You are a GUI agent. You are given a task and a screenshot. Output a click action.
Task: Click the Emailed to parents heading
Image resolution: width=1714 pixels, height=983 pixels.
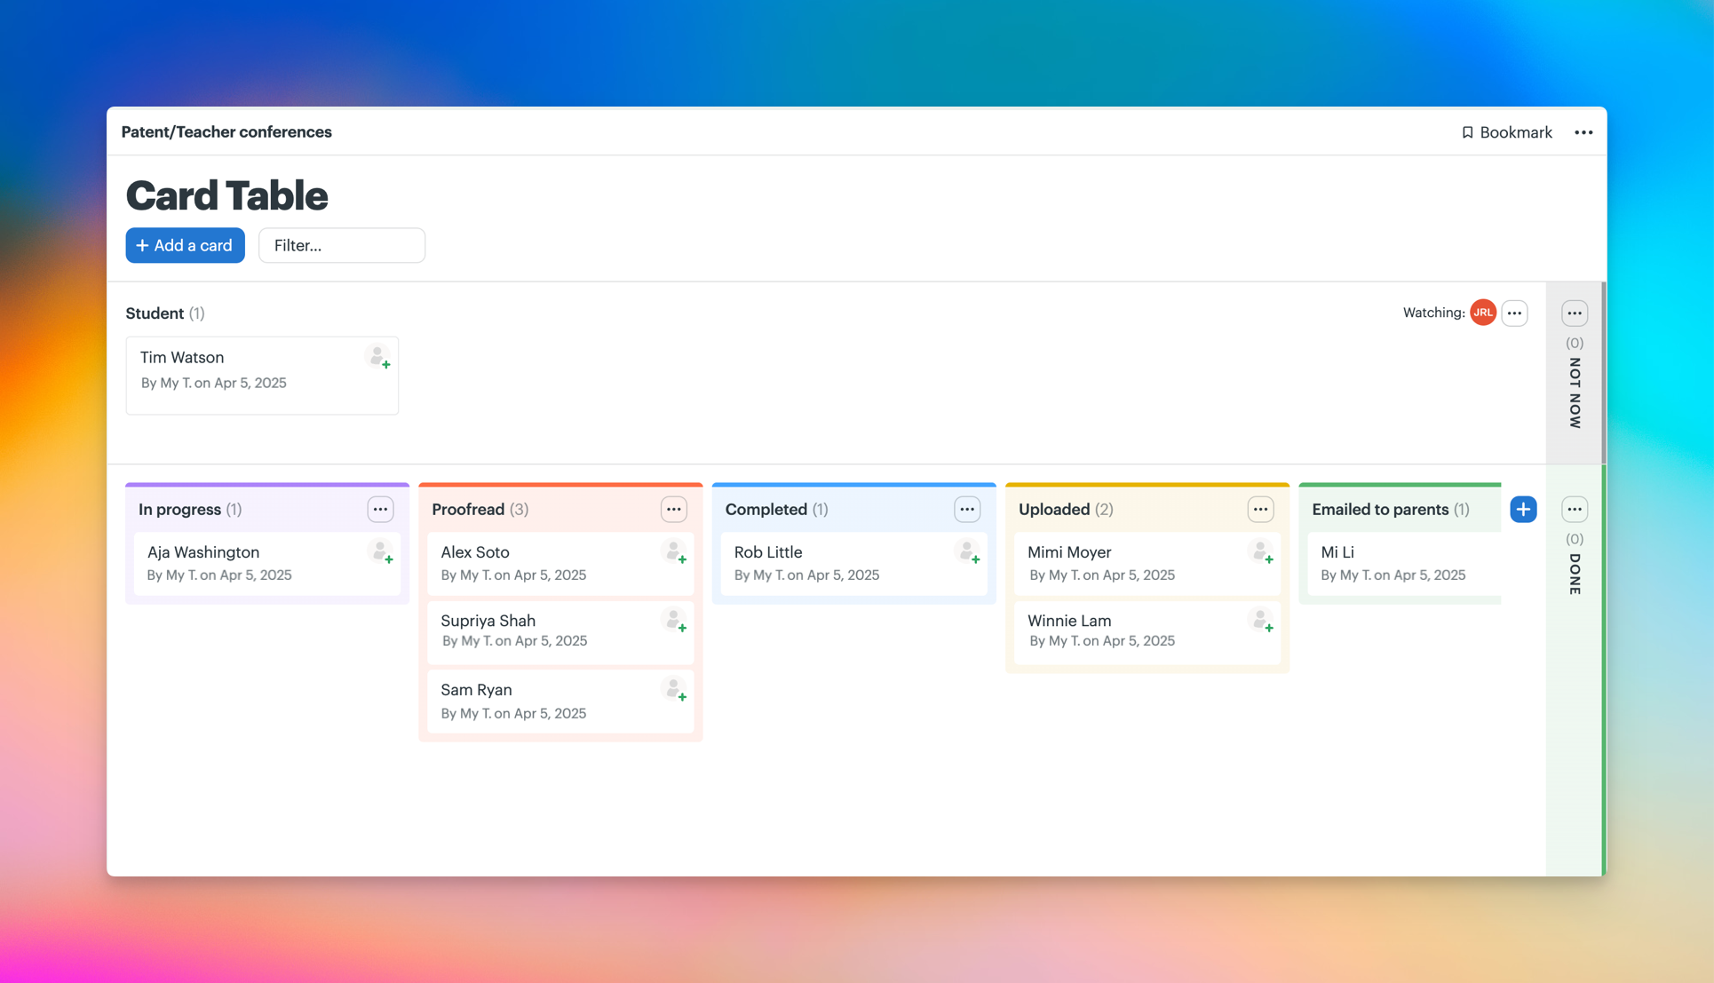coord(1380,510)
